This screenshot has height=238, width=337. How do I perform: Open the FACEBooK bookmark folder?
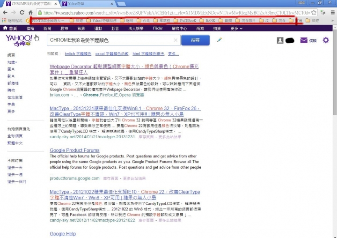(185, 21)
